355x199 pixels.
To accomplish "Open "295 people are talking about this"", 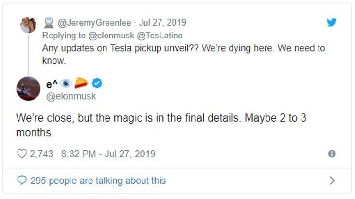I will [x=98, y=181].
